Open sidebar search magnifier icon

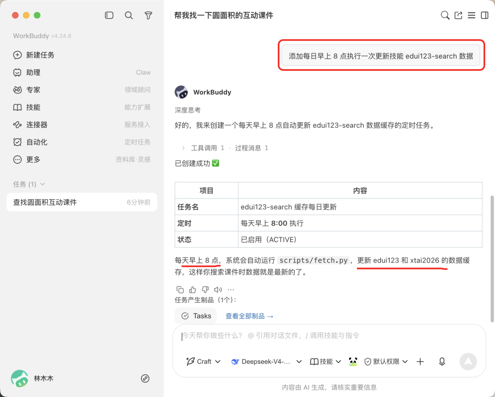128,15
